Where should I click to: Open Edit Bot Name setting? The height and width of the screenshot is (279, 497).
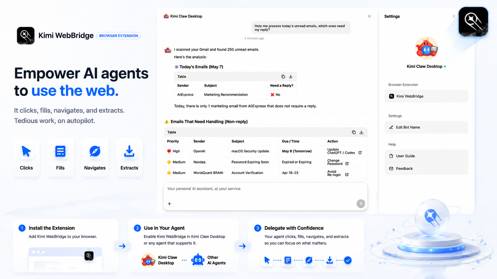[426, 127]
